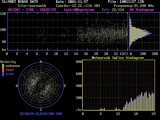
Task: Click the 'HEIGHT - TIME - VELOCITY' heading
Action: 32,10
